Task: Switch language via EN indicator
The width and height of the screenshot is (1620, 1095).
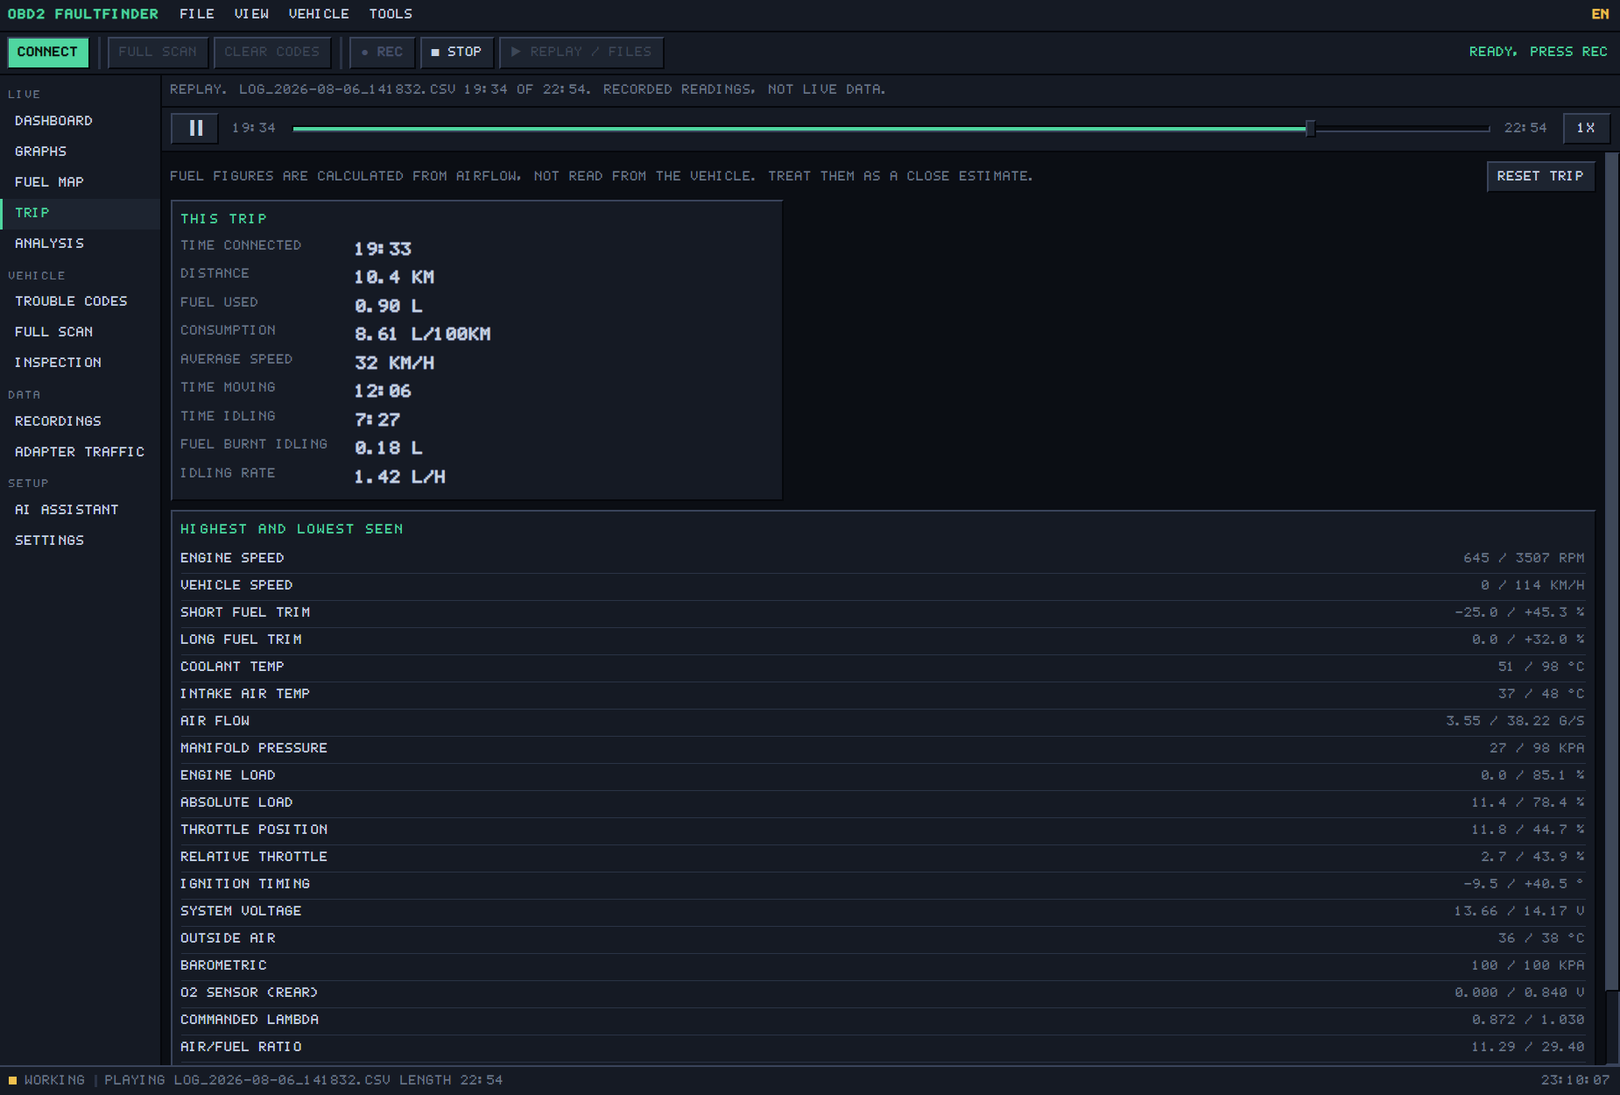Action: point(1600,14)
